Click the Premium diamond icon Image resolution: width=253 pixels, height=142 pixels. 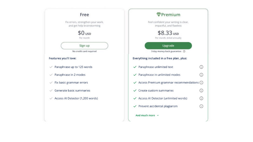click(x=159, y=15)
